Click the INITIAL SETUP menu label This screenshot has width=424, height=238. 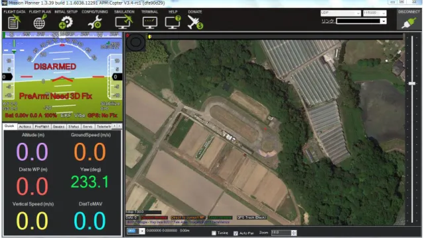pos(66,12)
